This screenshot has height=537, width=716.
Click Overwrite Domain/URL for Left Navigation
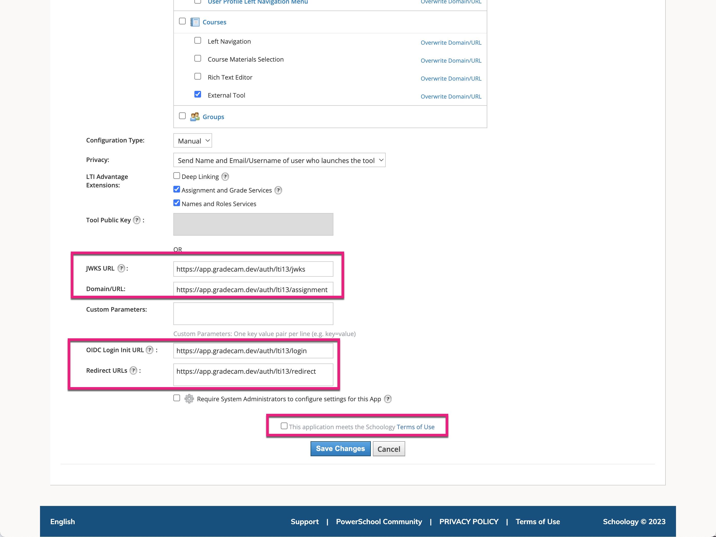pos(451,43)
